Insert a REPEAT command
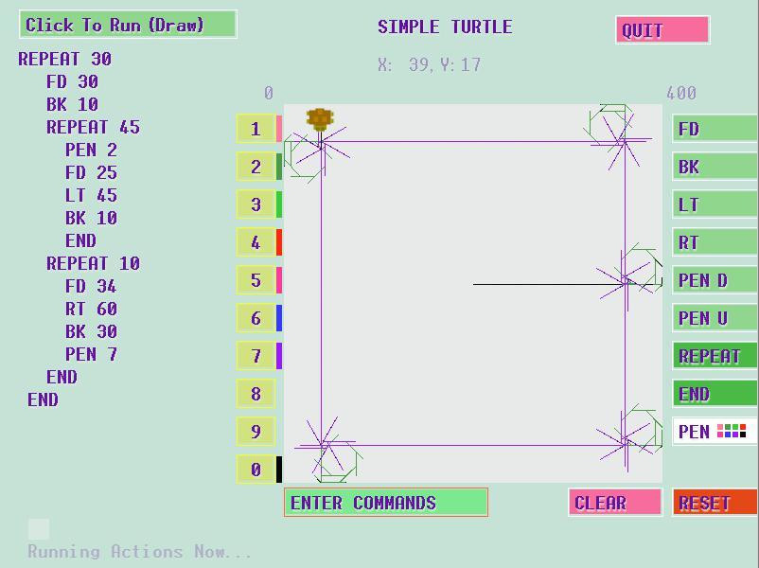The image size is (759, 568). [715, 355]
